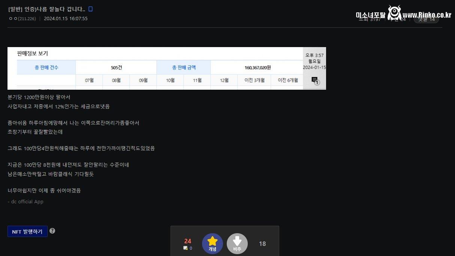Click the www.Rinko.co.kr watermark text
Screen dimensions: 455x256
click(427, 15)
